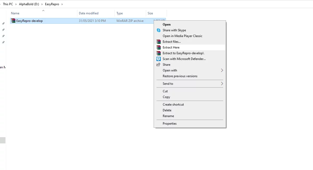
Task: Expand the chevron after This PC in breadcrumb
Action: pyautogui.click(x=16, y=4)
